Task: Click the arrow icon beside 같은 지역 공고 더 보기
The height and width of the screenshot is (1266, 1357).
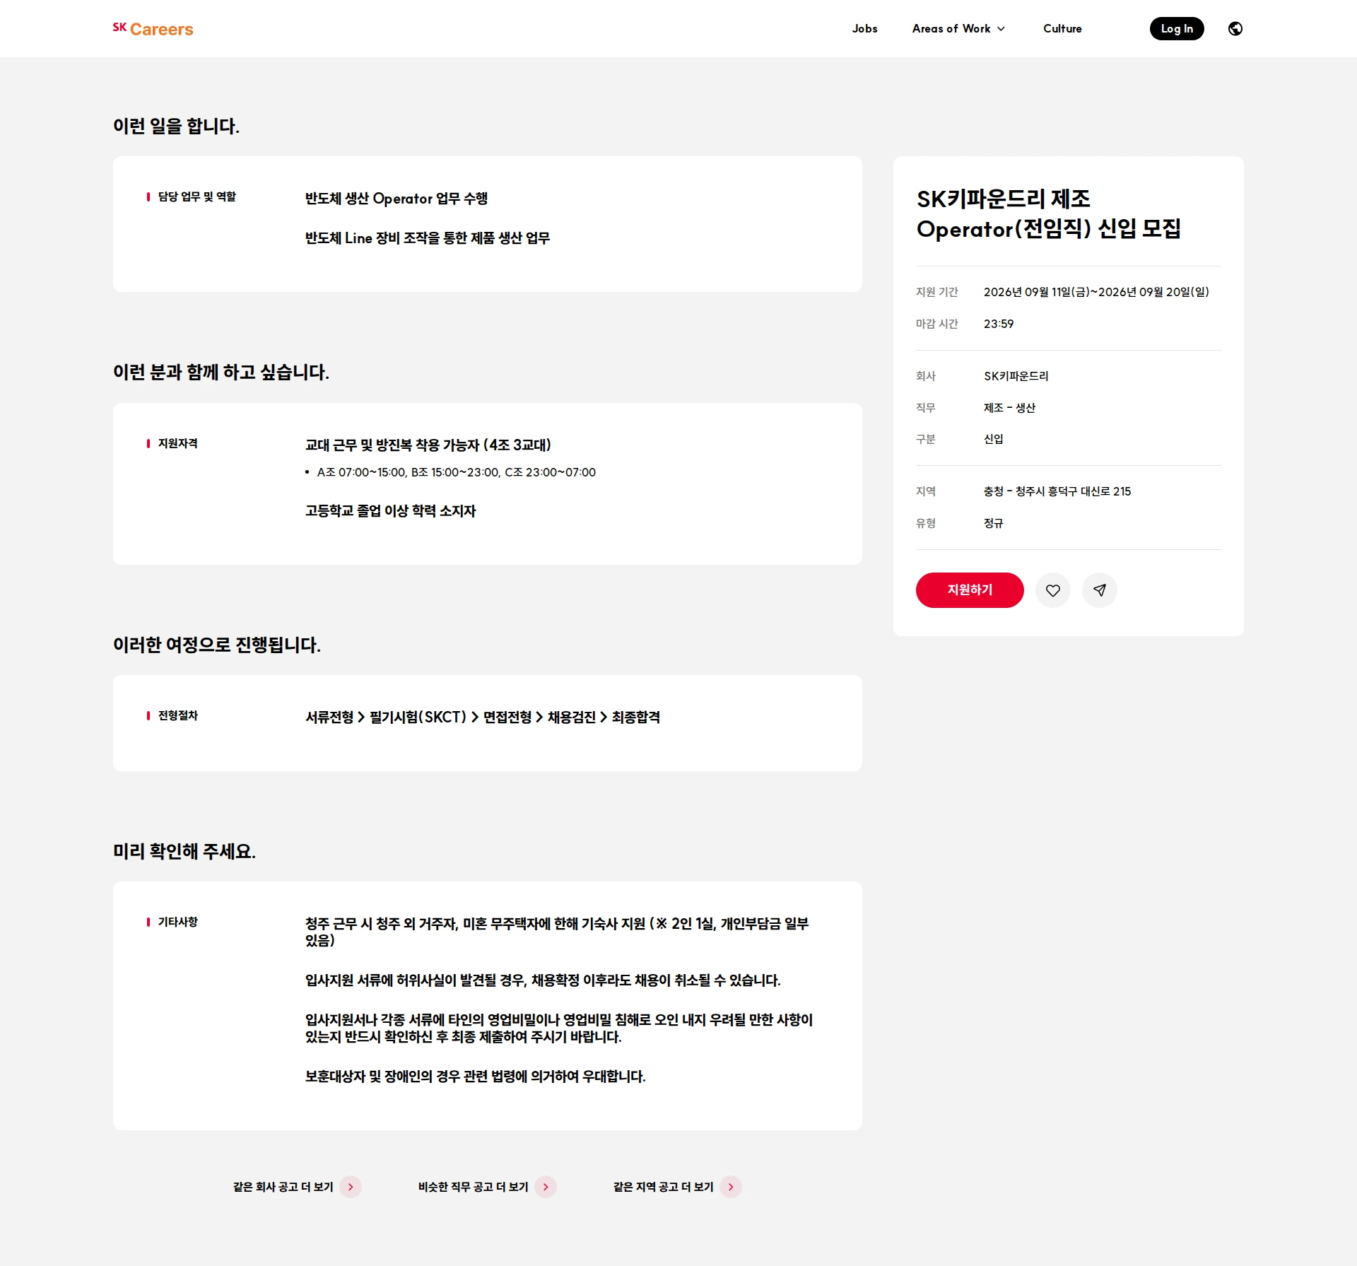Action: click(731, 1187)
